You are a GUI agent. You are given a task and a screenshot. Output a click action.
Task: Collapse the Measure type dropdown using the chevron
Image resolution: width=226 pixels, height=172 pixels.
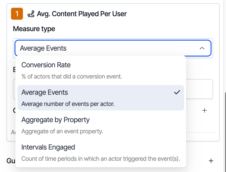(202, 48)
